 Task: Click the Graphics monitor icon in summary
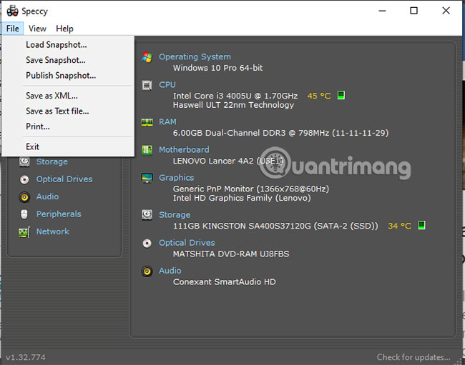[x=147, y=178]
